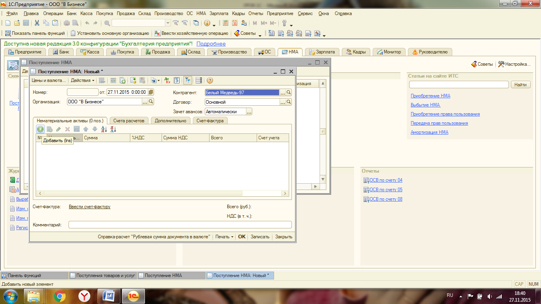Image resolution: width=541 pixels, height=304 pixels.
Task: Open the Отчеты menu in the menu bar
Action: pos(256,13)
